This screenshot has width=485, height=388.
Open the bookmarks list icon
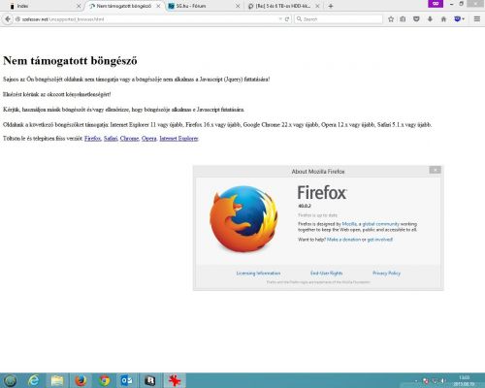[403, 19]
